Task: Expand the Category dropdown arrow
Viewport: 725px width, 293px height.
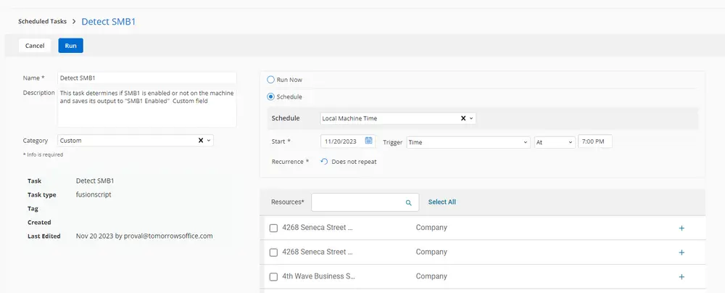Action: click(x=209, y=140)
